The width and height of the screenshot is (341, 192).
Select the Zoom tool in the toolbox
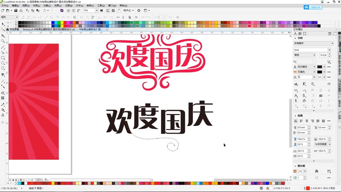[3, 40]
